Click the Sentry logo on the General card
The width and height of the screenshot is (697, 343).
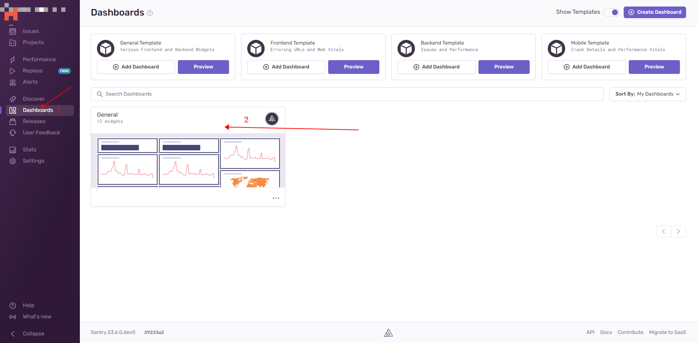point(272,118)
